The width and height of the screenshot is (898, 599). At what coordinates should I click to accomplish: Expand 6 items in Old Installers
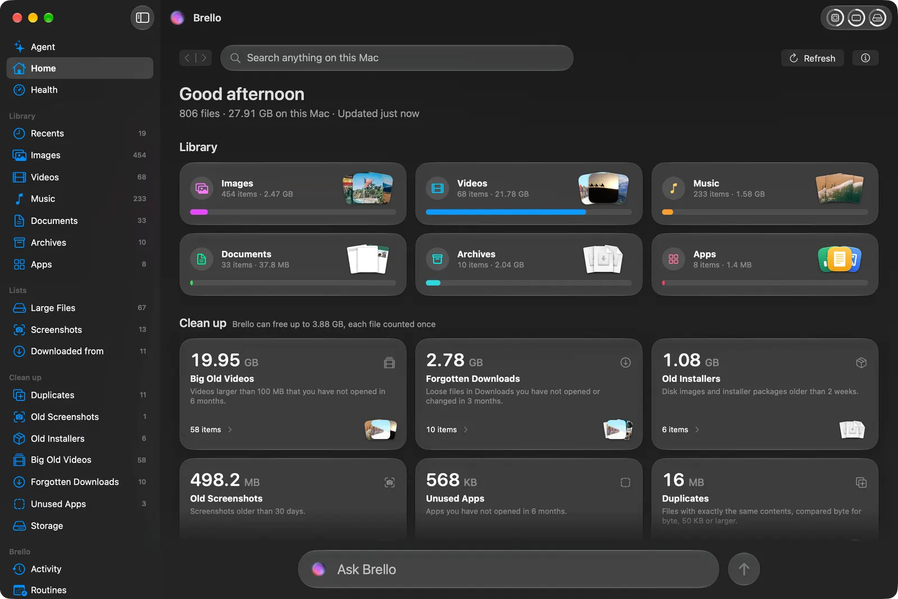[681, 430]
